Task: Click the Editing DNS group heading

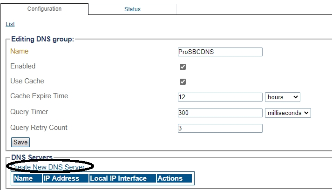Action: 42,39
